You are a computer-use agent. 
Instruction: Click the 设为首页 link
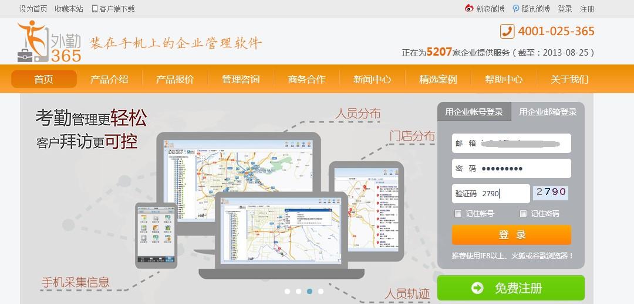(x=33, y=9)
